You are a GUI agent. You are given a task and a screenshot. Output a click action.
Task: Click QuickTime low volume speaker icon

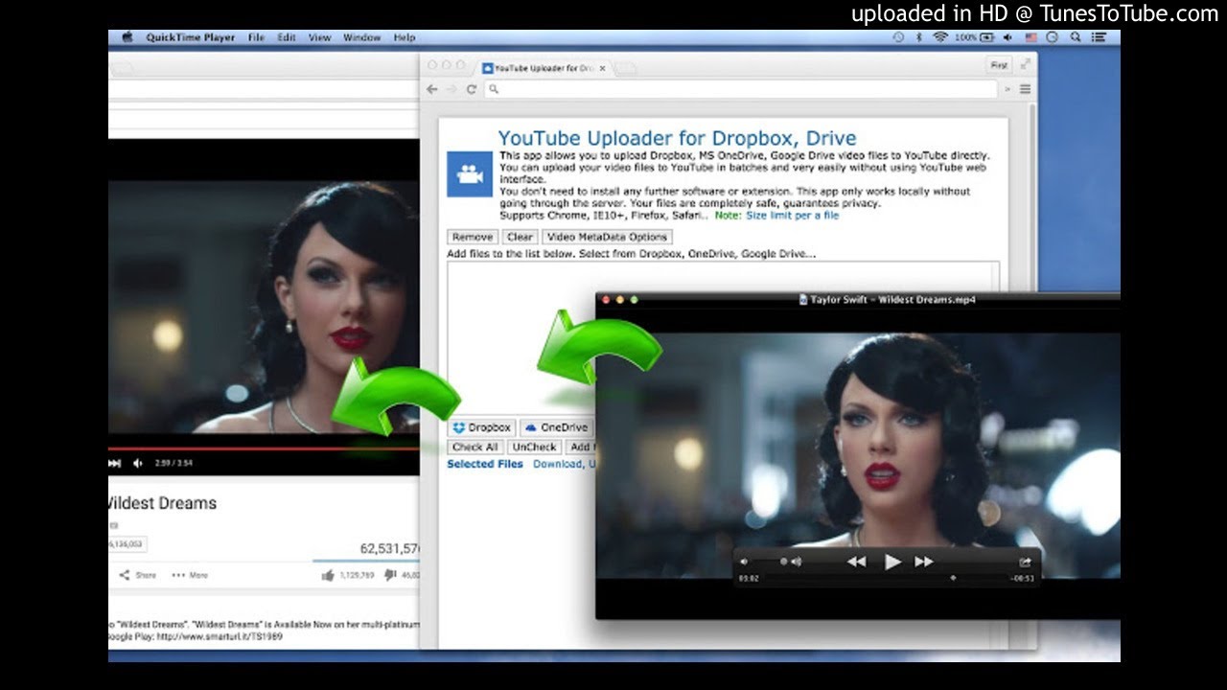coord(745,562)
